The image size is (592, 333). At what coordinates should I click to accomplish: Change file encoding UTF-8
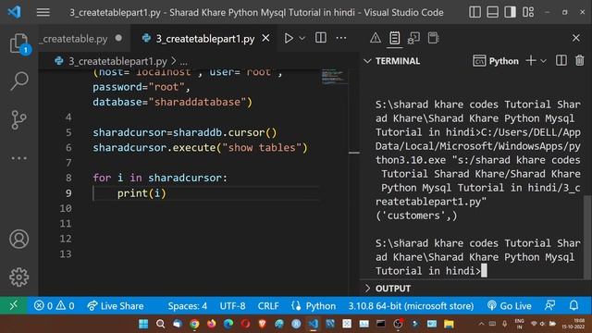tap(232, 305)
